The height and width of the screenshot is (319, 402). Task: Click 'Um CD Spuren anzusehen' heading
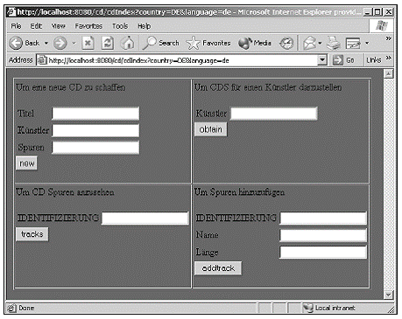65,192
